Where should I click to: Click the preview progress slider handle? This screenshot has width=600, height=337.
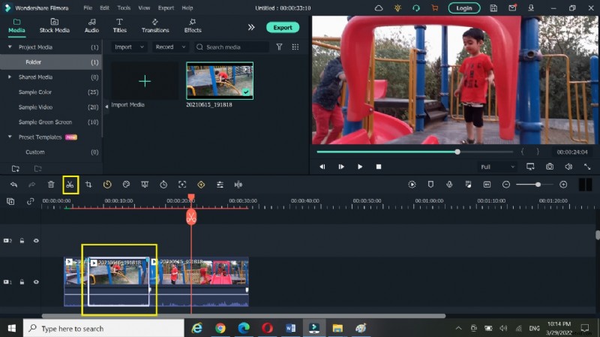(x=457, y=152)
